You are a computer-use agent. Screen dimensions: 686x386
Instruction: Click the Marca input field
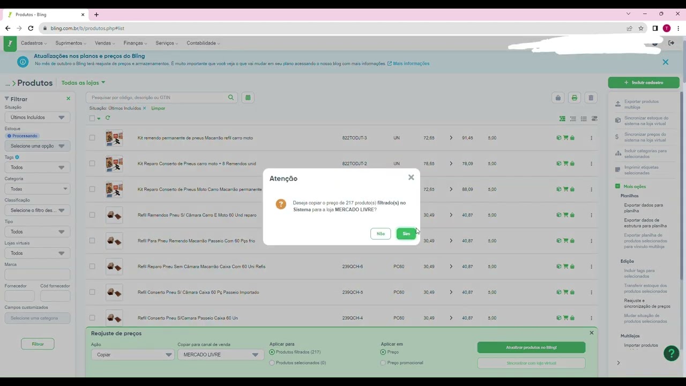[x=38, y=274]
